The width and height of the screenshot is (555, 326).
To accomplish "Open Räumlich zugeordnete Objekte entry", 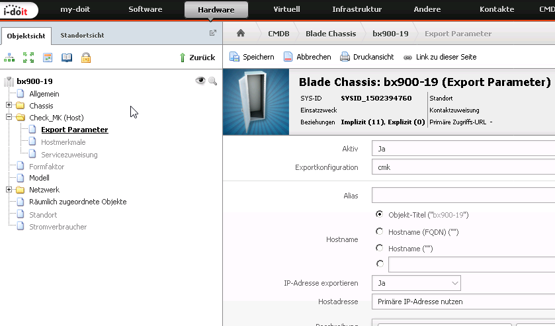I will pyautogui.click(x=78, y=202).
